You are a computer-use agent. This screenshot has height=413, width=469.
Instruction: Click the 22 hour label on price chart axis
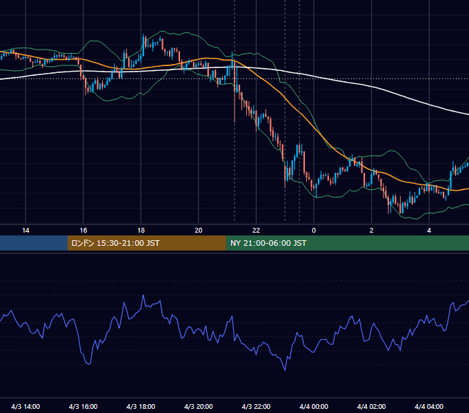pos(256,231)
